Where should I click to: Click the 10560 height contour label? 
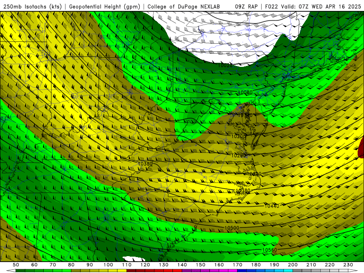pos(269,250)
